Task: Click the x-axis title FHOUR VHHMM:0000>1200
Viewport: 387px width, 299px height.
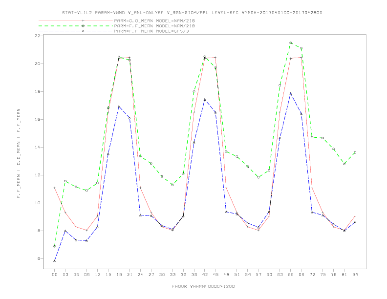Action: click(x=203, y=286)
